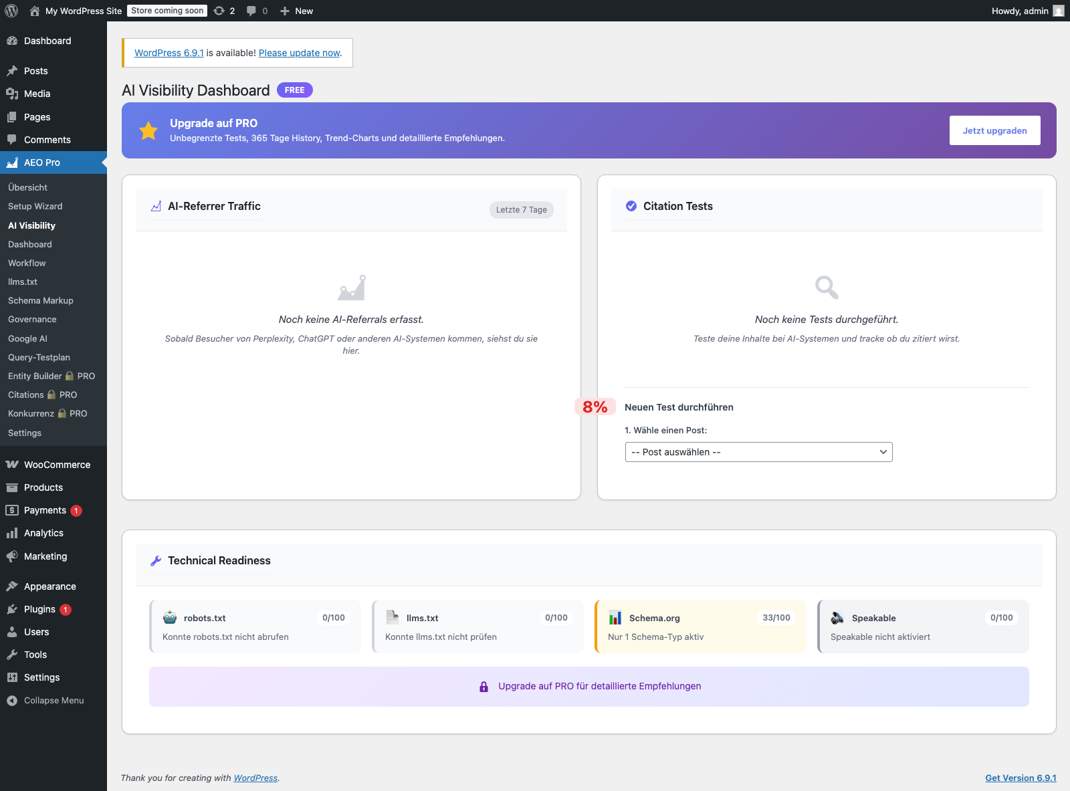Open WooCommerce in the sidebar
The height and width of the screenshot is (791, 1070).
click(x=57, y=465)
